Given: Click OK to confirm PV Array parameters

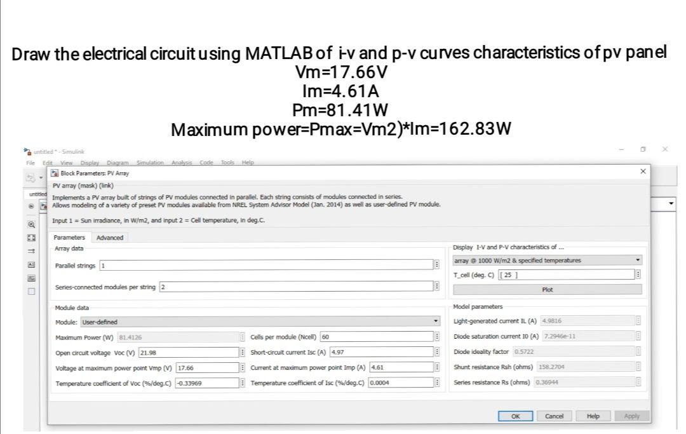Looking at the screenshot, I should [514, 416].
